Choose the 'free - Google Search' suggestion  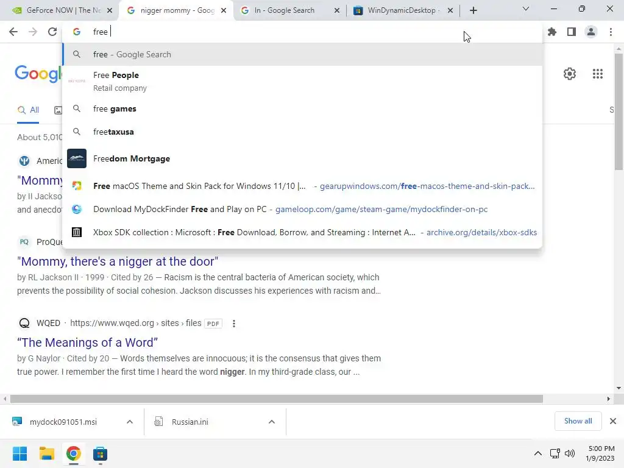(302, 54)
